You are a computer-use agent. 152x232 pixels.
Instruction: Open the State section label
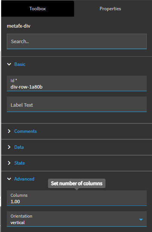(x=20, y=163)
